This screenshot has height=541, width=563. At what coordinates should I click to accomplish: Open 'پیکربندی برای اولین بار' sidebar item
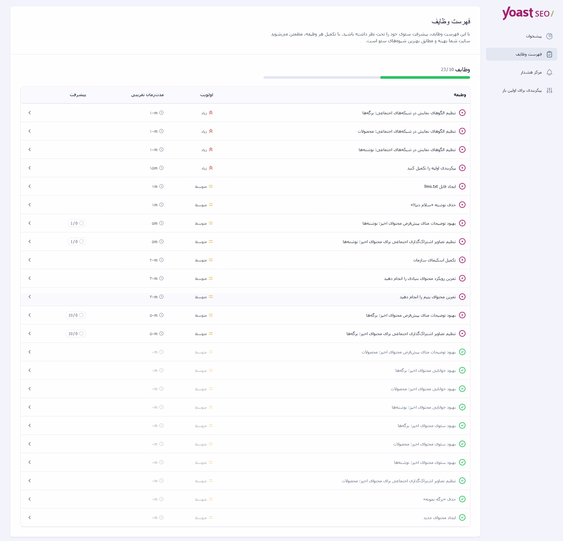[x=522, y=90]
